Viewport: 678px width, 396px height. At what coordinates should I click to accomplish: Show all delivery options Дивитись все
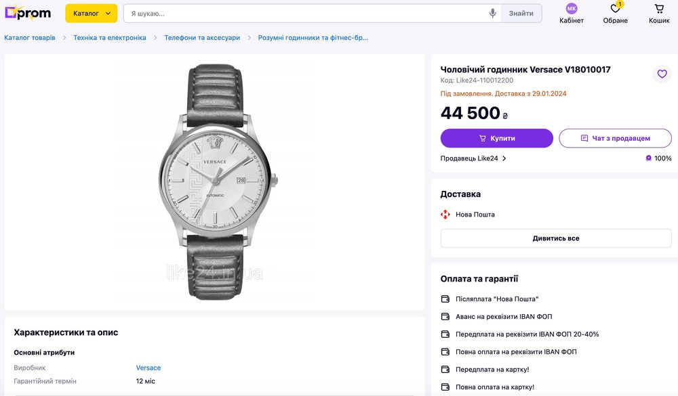click(x=556, y=238)
